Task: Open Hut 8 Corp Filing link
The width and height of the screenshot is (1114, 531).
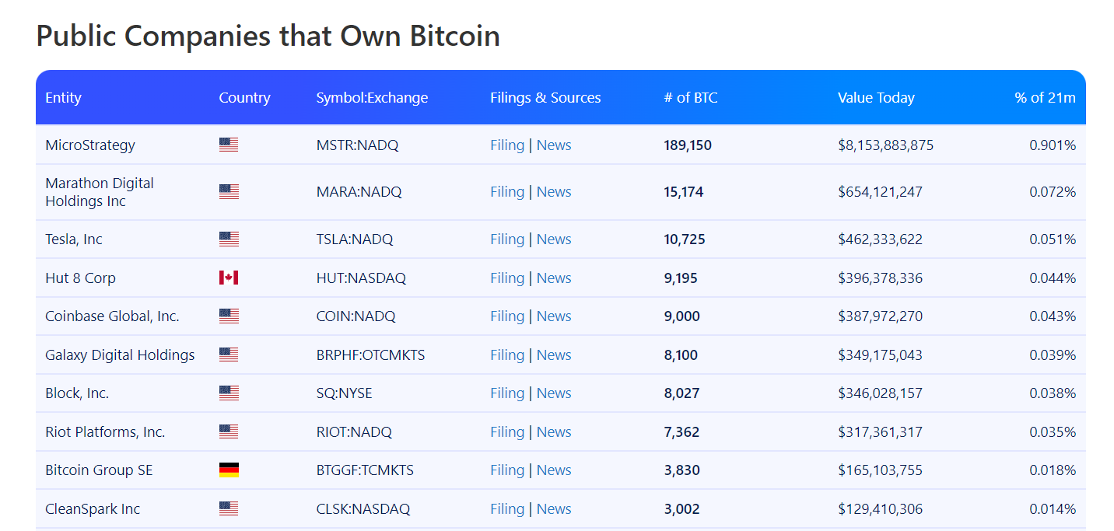Action: (507, 278)
